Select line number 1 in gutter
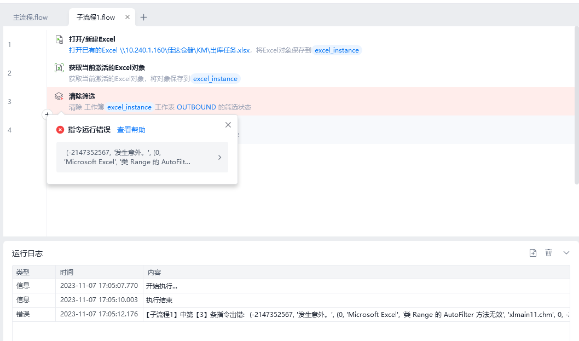This screenshot has width=579, height=341. pyautogui.click(x=10, y=45)
